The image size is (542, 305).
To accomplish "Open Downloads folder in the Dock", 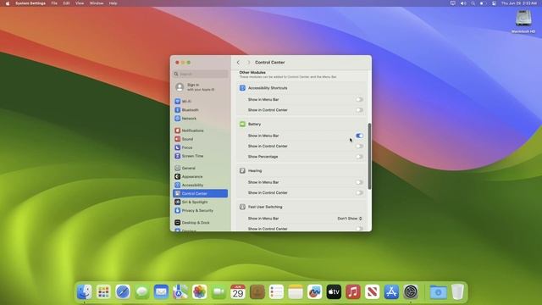I will (x=439, y=291).
